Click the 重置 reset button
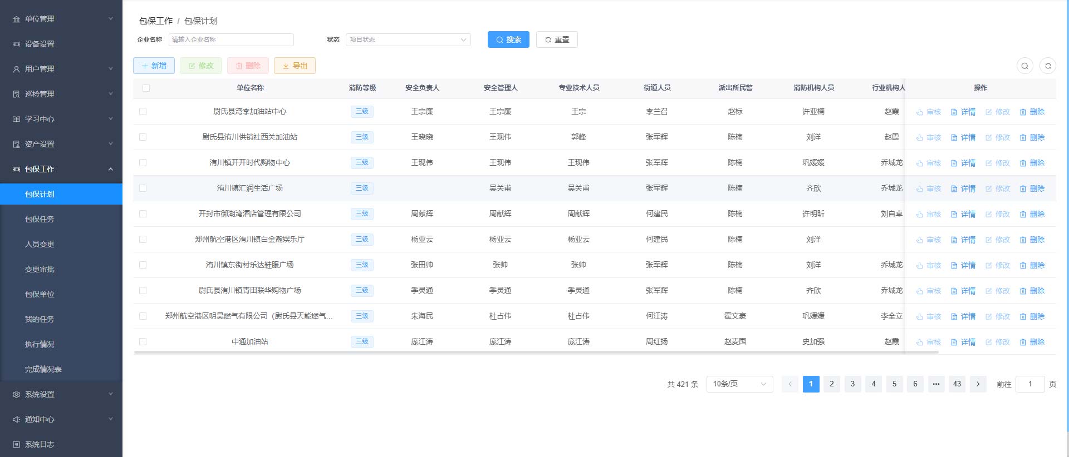The width and height of the screenshot is (1069, 457). 557,39
